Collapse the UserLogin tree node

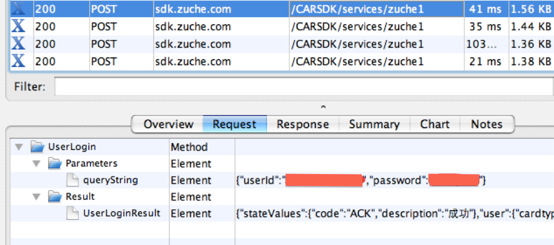(x=19, y=148)
